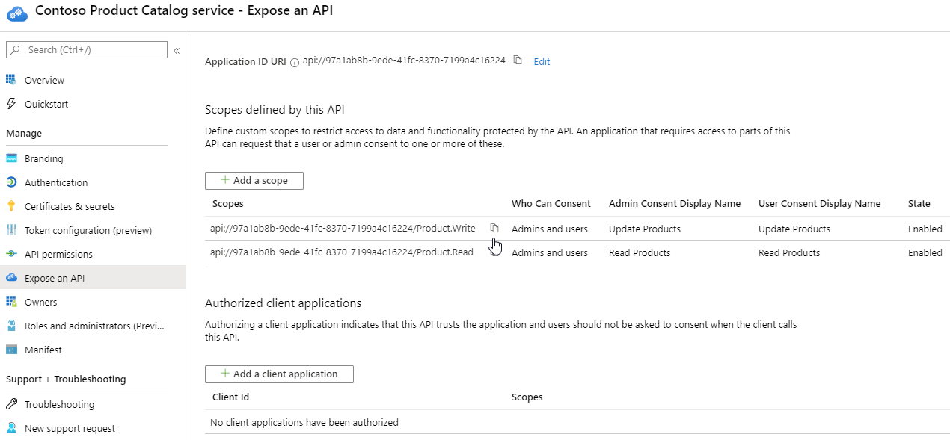The width and height of the screenshot is (950, 440).
Task: Copy the Product.Write scope URI
Action: (494, 228)
